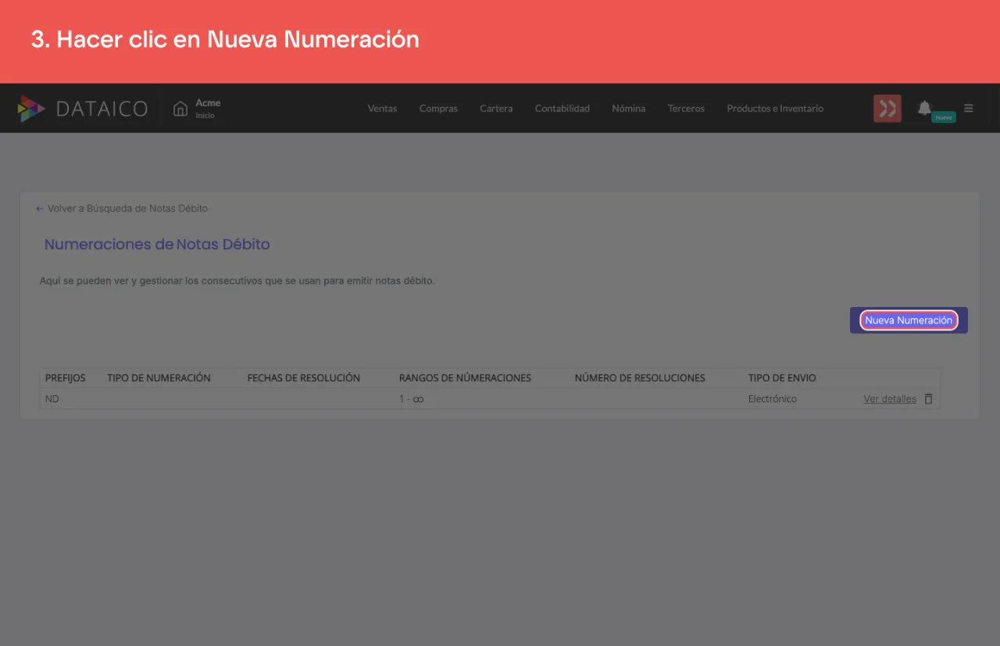The height and width of the screenshot is (646, 1000).
Task: Open the notifications bell icon
Action: pos(924,108)
